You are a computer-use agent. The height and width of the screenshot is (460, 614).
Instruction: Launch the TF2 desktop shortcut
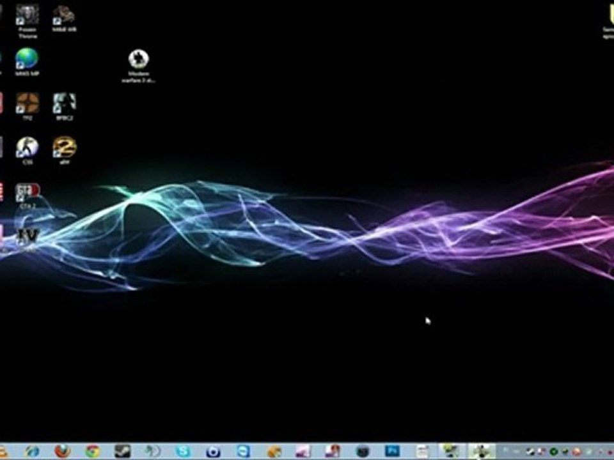(28, 105)
